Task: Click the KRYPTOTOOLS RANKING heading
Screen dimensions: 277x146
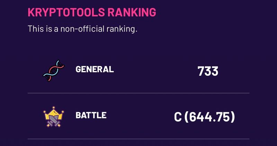Action: coord(92,12)
